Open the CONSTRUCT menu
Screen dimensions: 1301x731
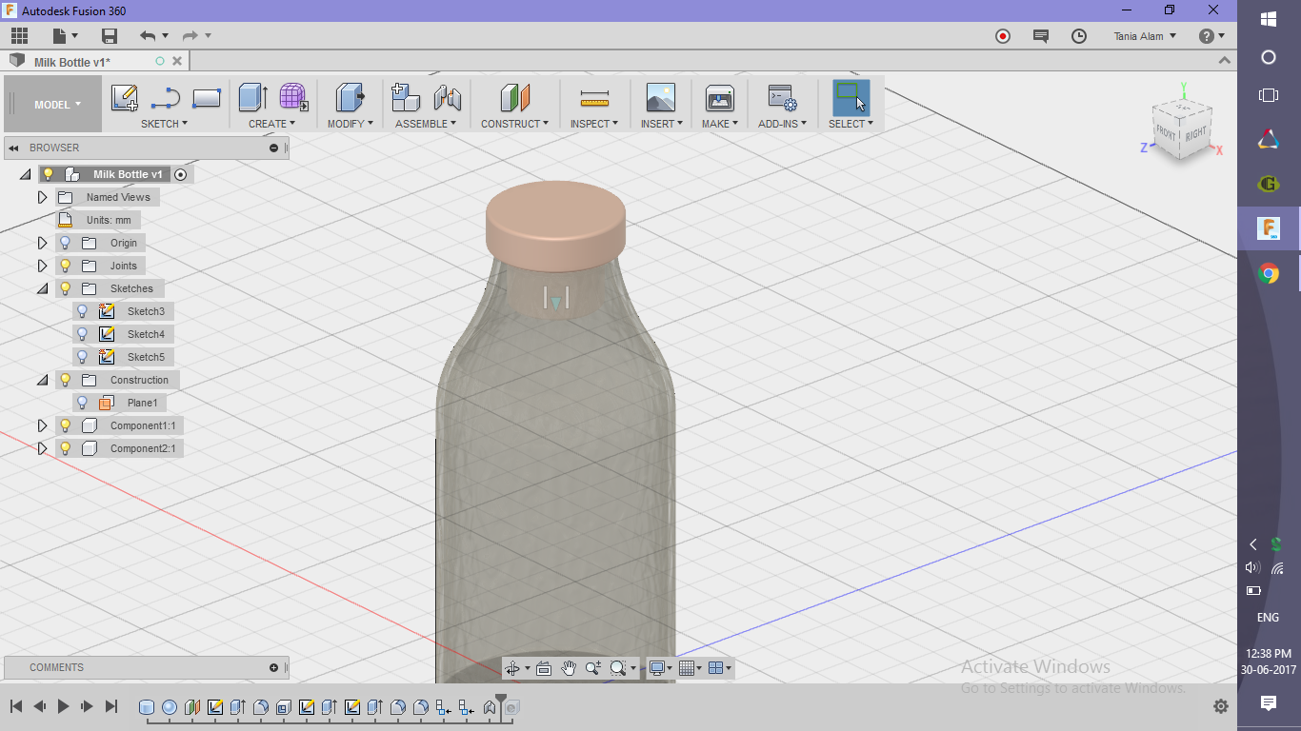coord(515,124)
